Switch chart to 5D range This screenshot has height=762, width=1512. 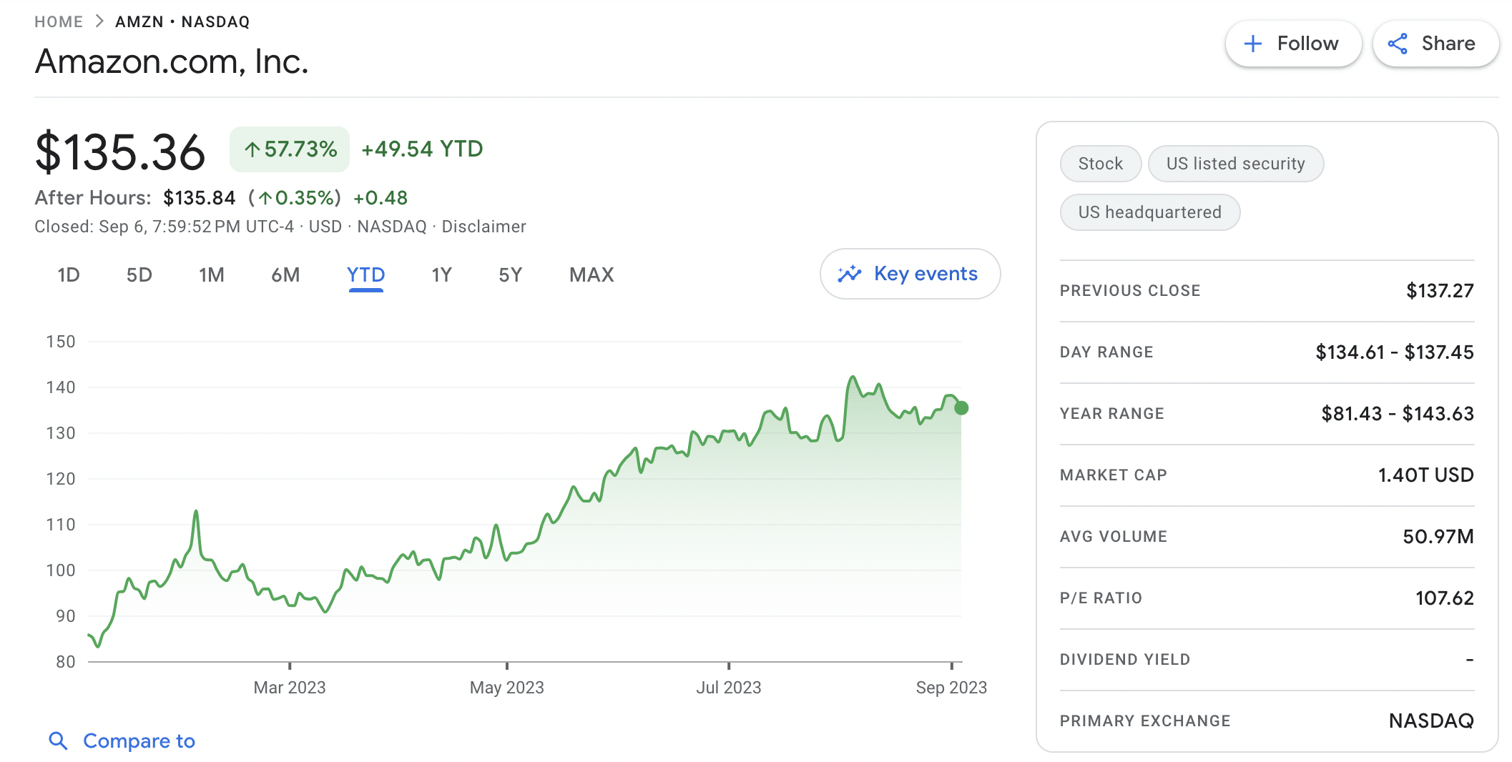pos(139,274)
